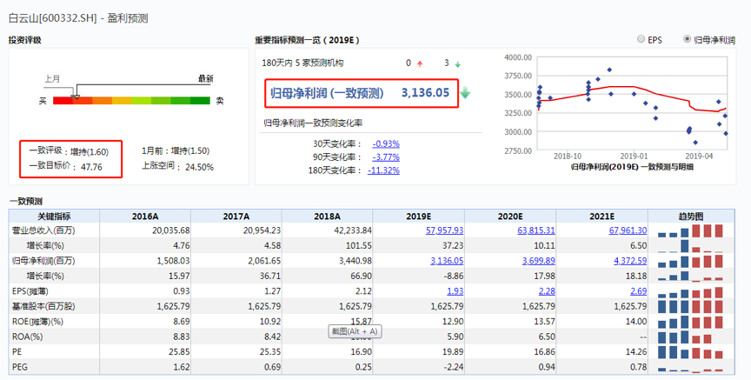This screenshot has width=751, height=380.
Task: Click the red consensus line in the forecast chart
Action: click(608, 87)
